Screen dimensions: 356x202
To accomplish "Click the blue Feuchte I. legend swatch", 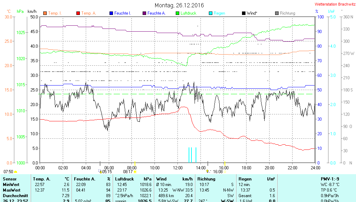I will point(111,13).
